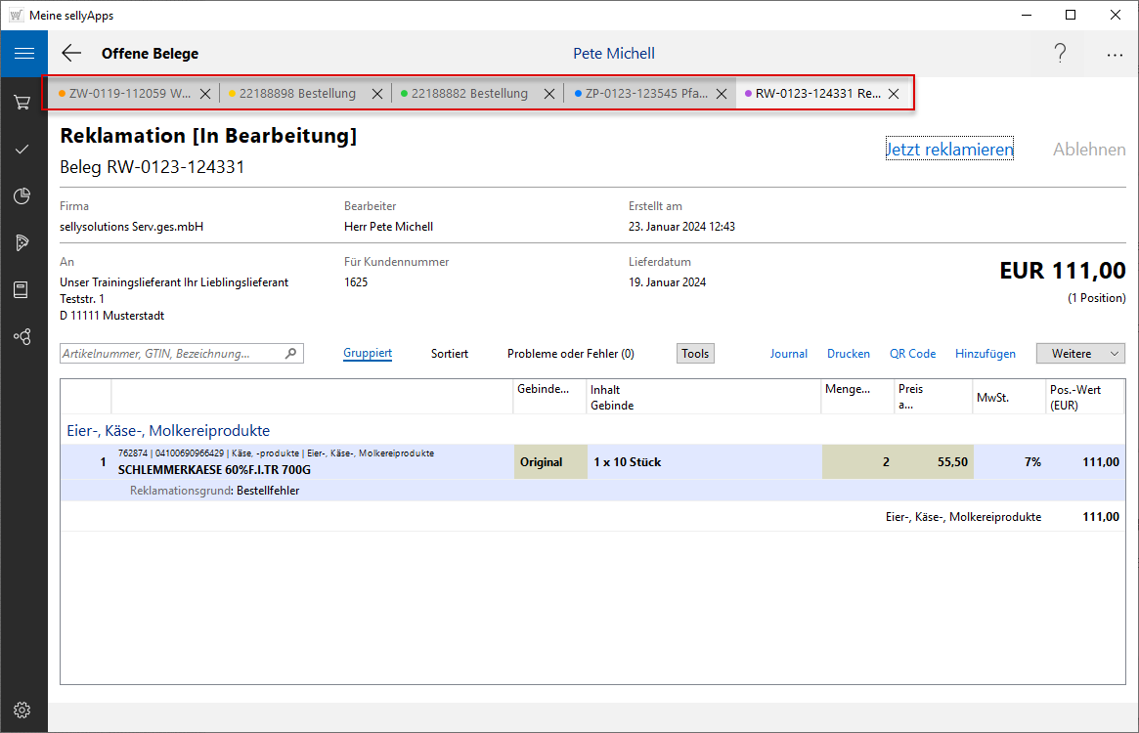Select the Gruppiert view option
This screenshot has height=733, width=1139.
pyautogui.click(x=368, y=354)
